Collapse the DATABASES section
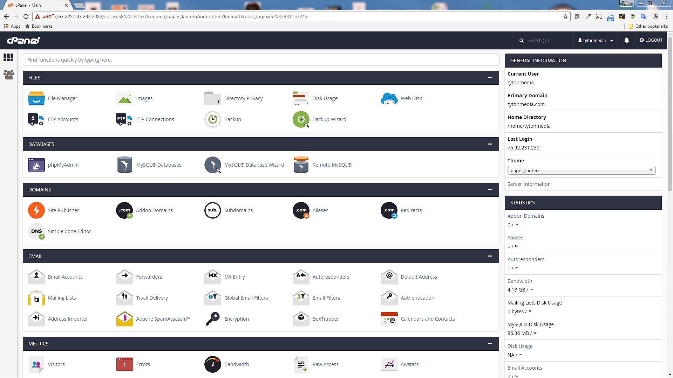The image size is (673, 378). click(x=490, y=144)
